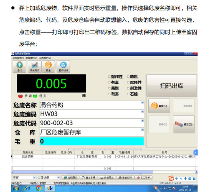
Task: Open the 称重 weighing toolbar icon
Action: [48, 67]
